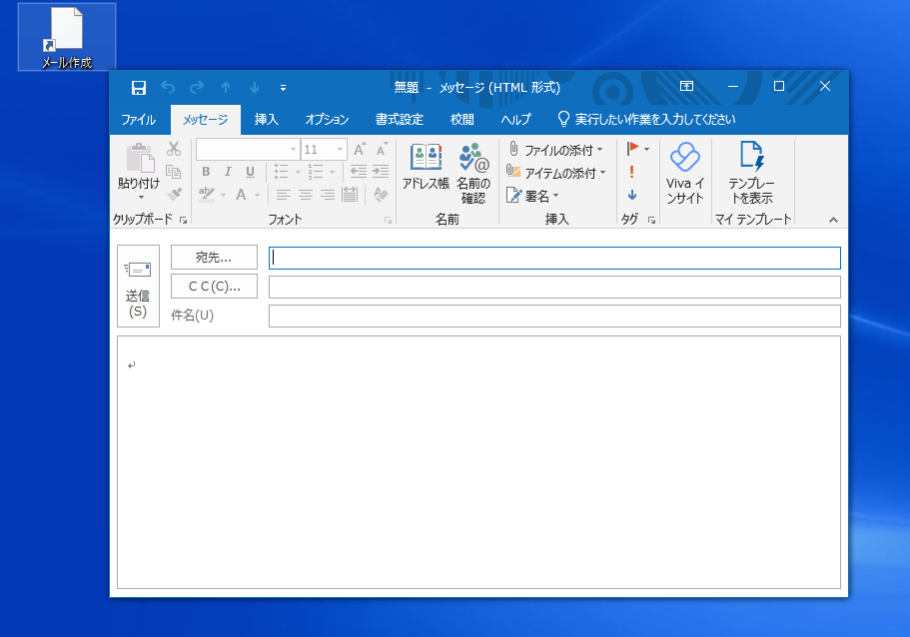
Task: Click the Viva インサイト icon
Action: tap(685, 173)
